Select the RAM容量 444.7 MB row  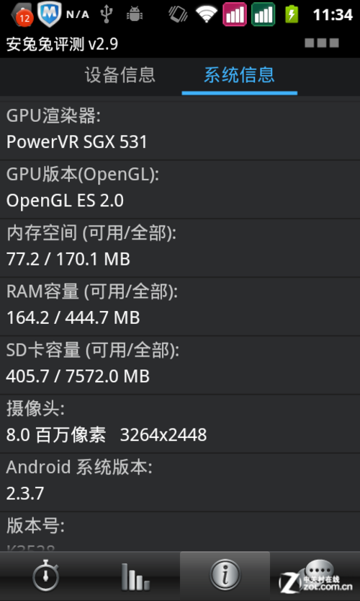pyautogui.click(x=180, y=306)
